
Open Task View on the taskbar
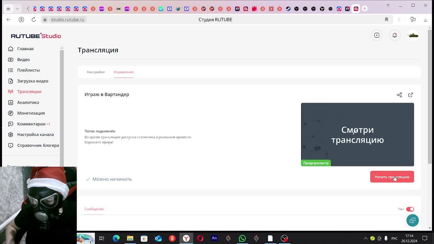(101, 238)
